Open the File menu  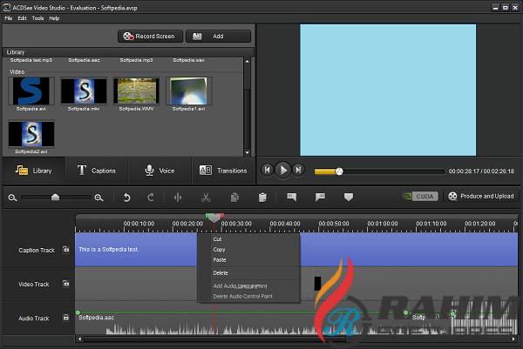point(9,18)
